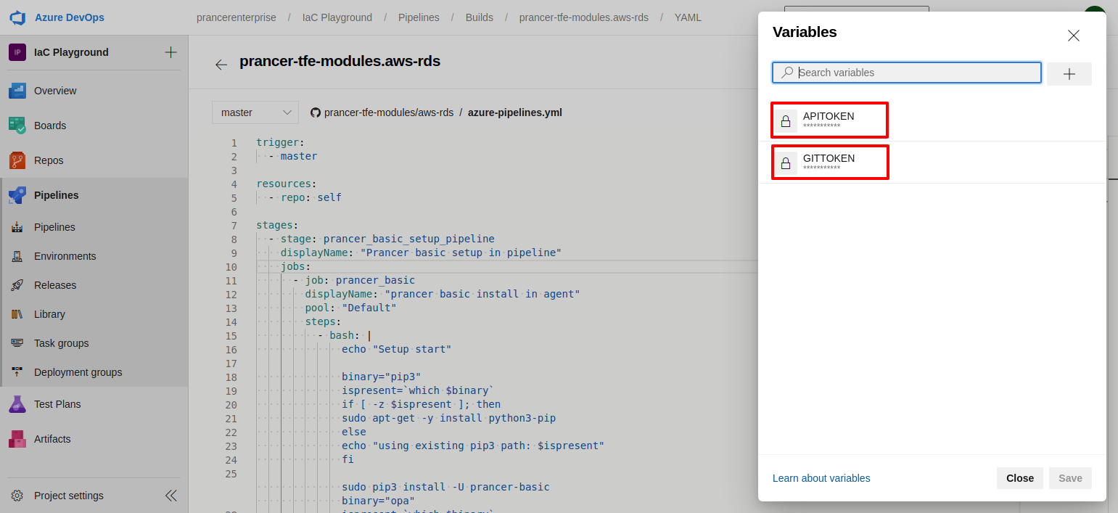The width and height of the screenshot is (1118, 513).
Task: Open Pipelines breadcrumb link
Action: pyautogui.click(x=419, y=17)
